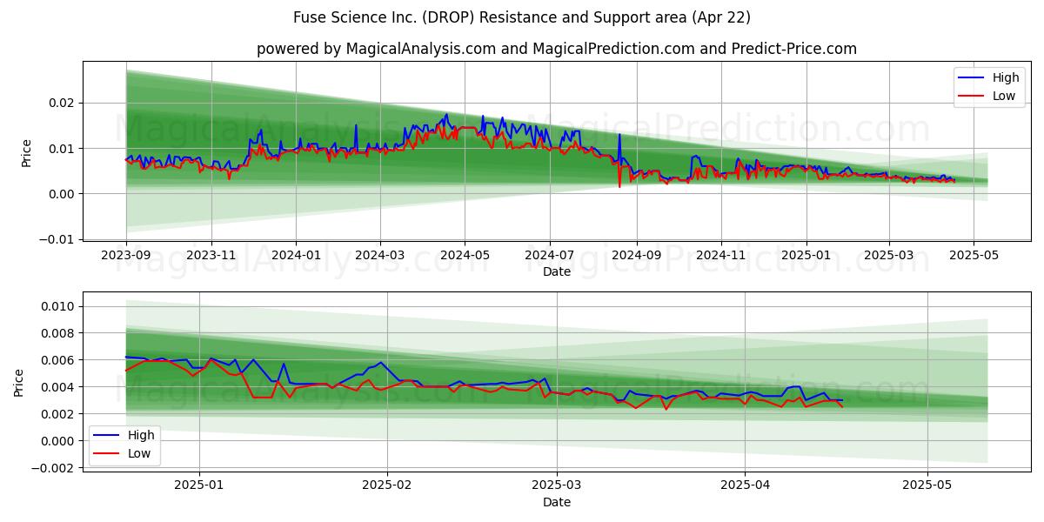1044x522 pixels.
Task: Click the '0.01' y-axis tick on top chart
Action: (64, 148)
